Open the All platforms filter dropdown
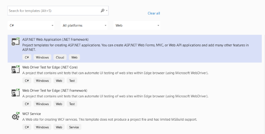This screenshot has height=134, width=265. (x=84, y=25)
